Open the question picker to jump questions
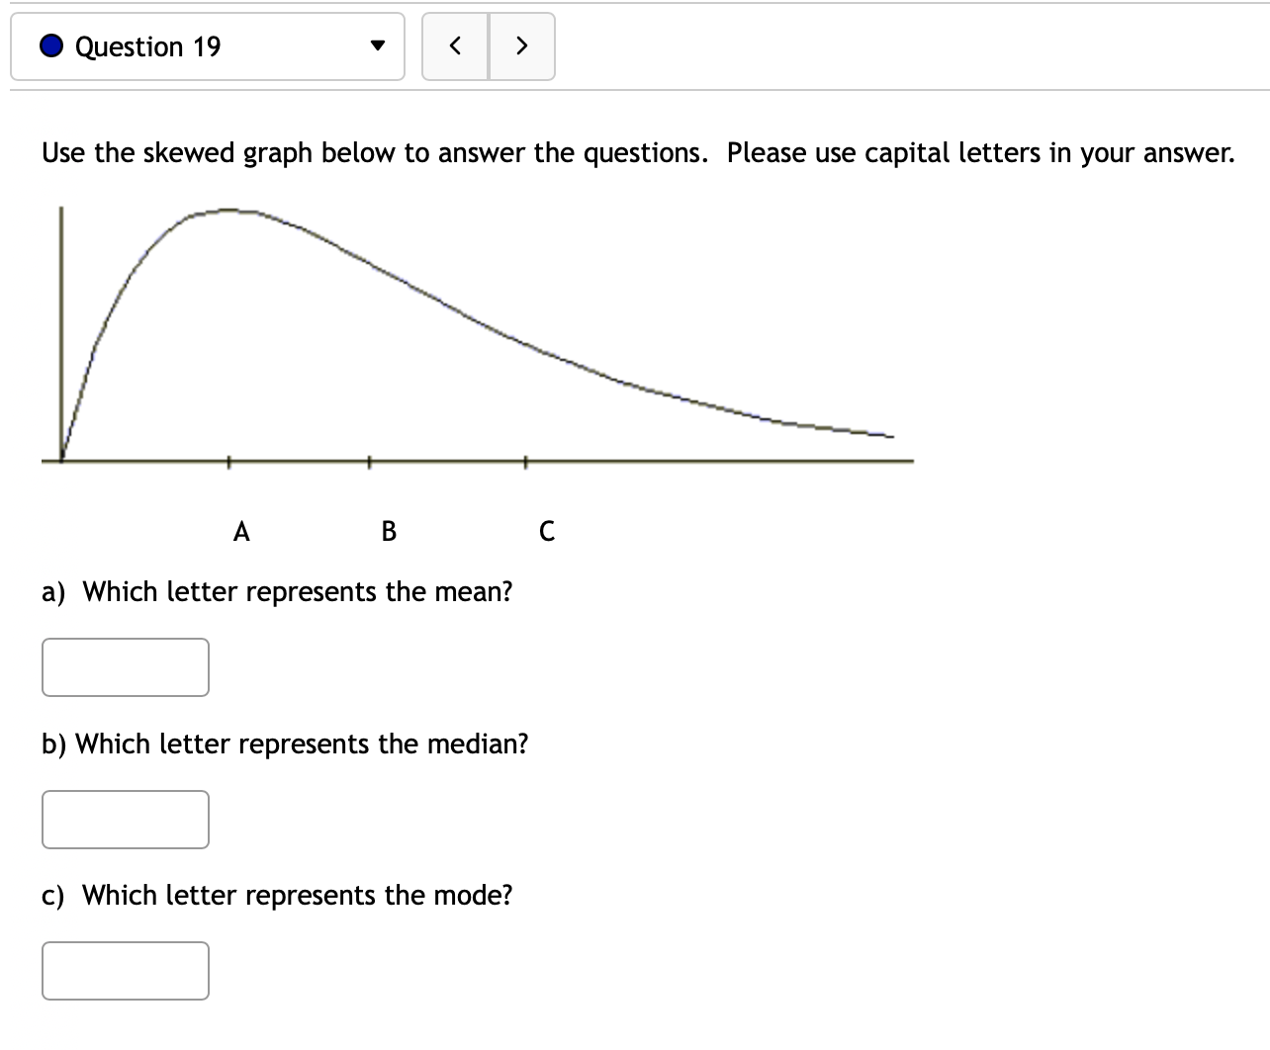 pyautogui.click(x=208, y=45)
